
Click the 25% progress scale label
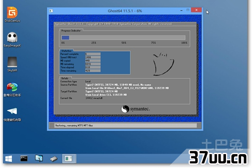pos(94,43)
